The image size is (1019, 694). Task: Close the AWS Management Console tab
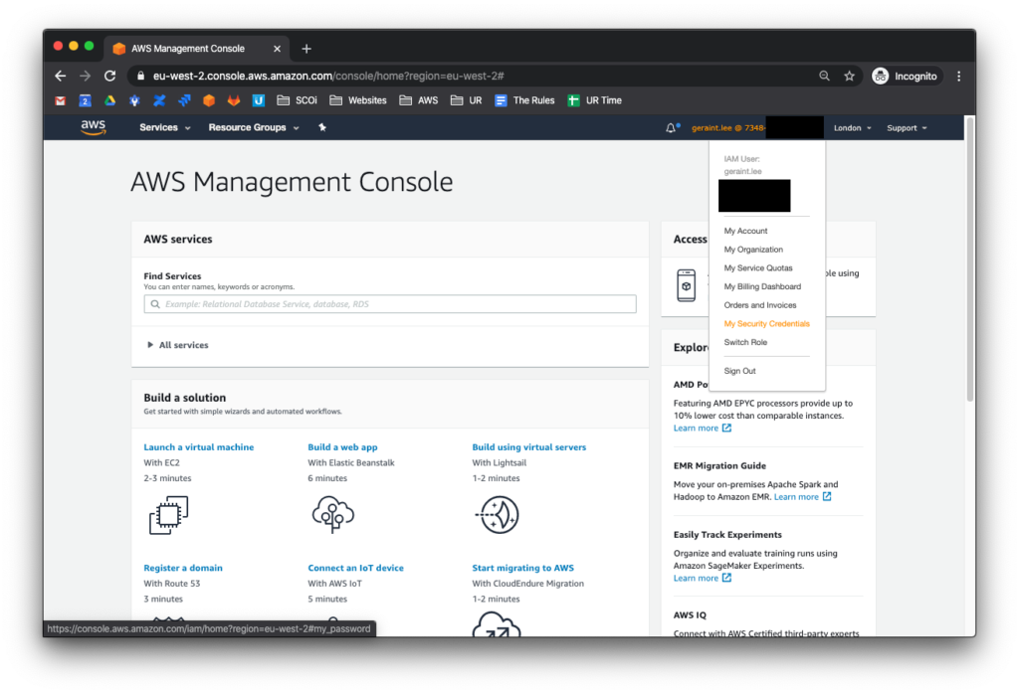pyautogui.click(x=277, y=49)
